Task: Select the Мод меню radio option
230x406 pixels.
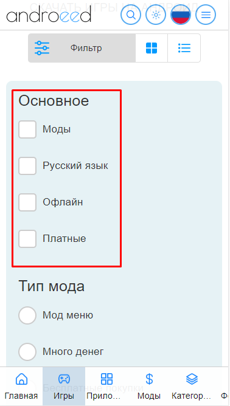Action: (x=27, y=315)
